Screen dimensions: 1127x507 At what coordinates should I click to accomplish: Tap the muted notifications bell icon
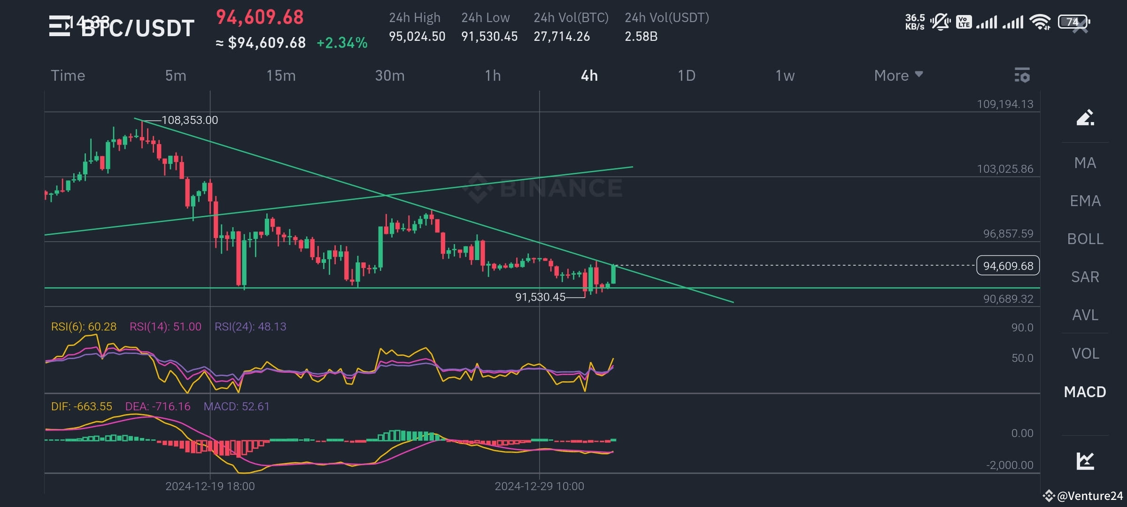940,22
